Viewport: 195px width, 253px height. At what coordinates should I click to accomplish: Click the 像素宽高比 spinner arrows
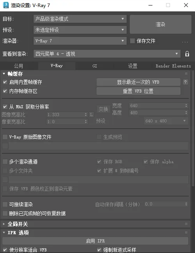(x=86, y=121)
